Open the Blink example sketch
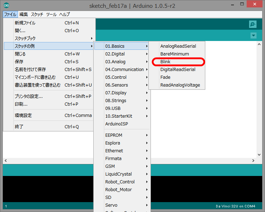Image resolution: width=265 pixels, height=212 pixels. [177, 62]
